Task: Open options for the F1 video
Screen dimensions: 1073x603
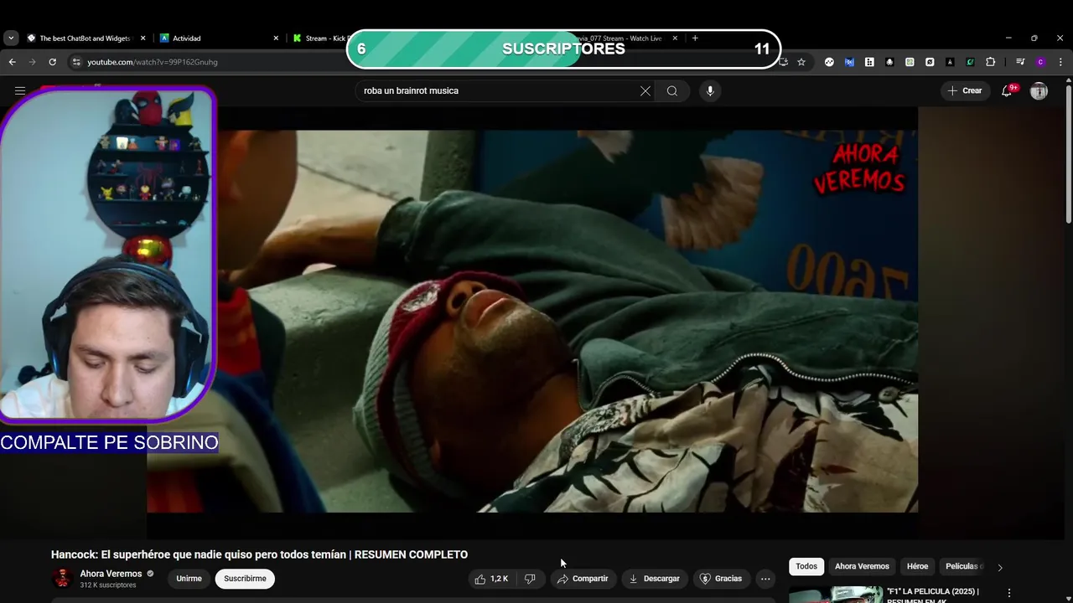Action: tap(1009, 593)
